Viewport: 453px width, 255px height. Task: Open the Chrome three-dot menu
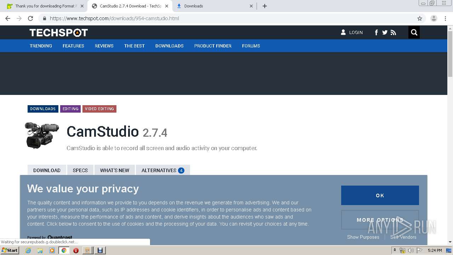click(x=445, y=18)
